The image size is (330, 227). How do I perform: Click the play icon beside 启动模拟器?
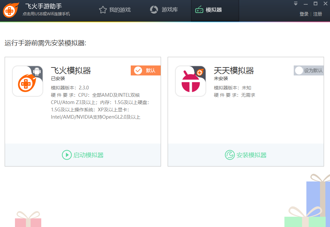tap(67, 155)
